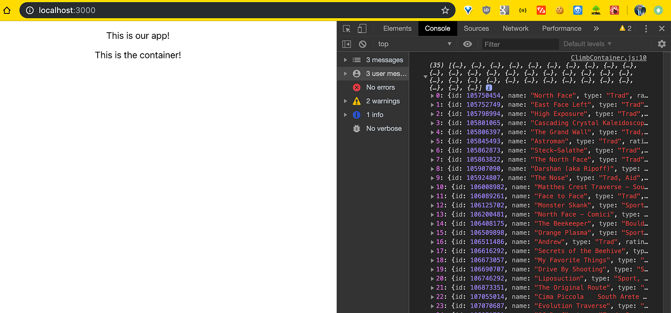Open the uBlock Origin extension
The width and height of the screenshot is (671, 313).
[486, 10]
